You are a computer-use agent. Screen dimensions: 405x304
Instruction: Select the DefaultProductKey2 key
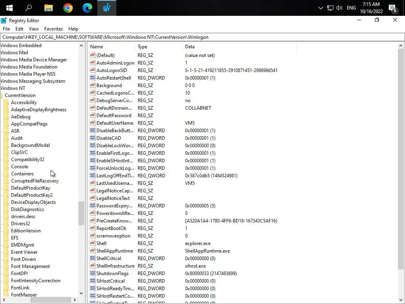point(32,195)
